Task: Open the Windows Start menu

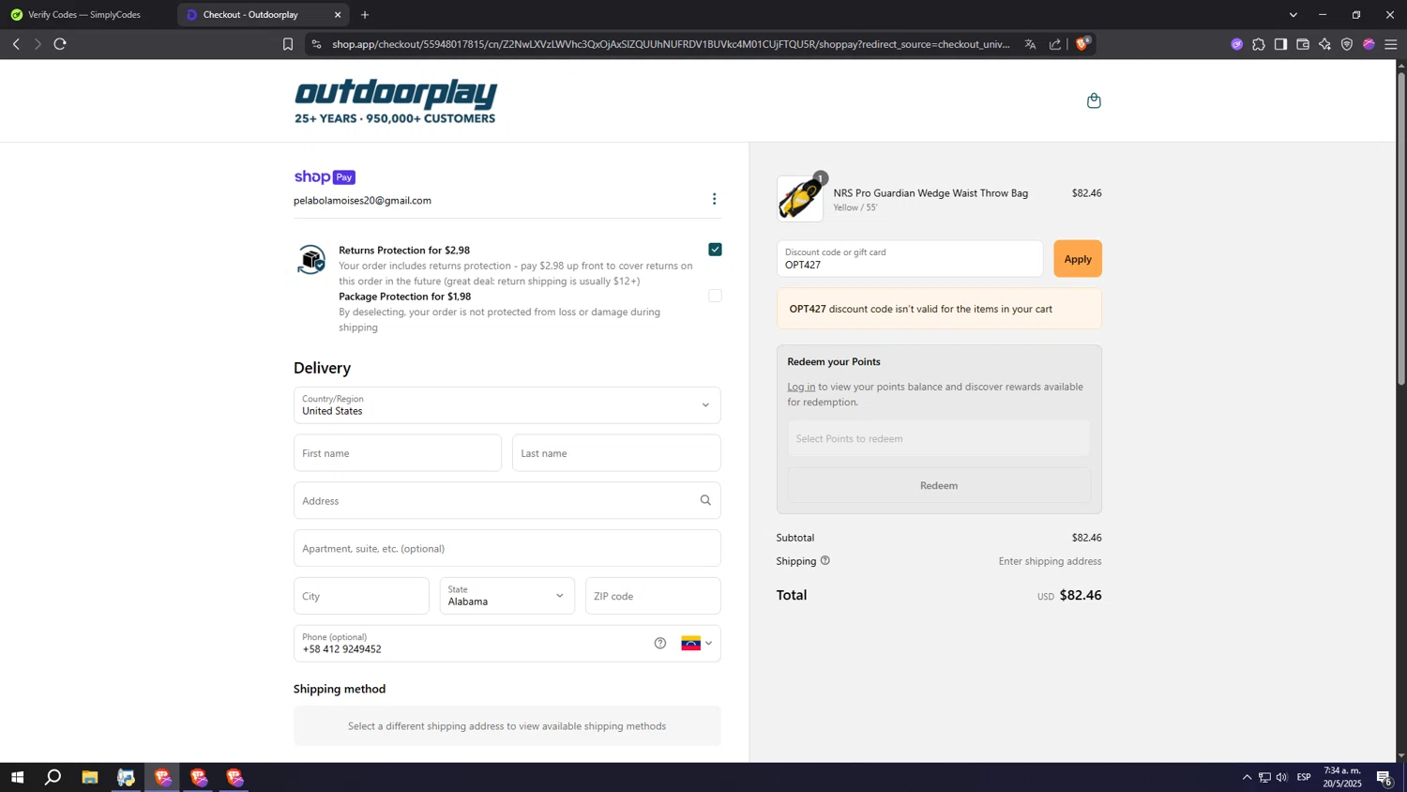Action: click(17, 777)
